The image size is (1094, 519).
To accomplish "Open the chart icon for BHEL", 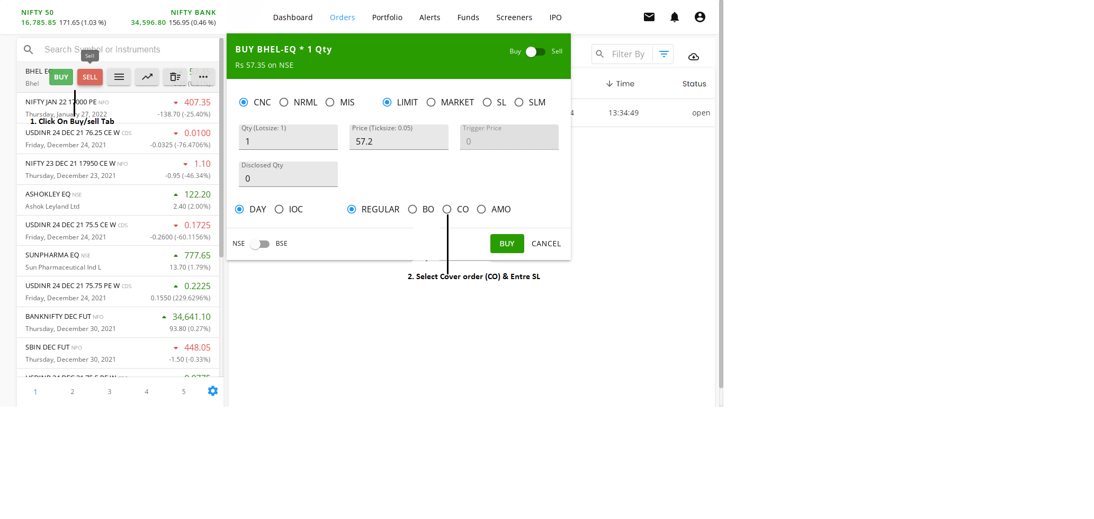I will (147, 77).
